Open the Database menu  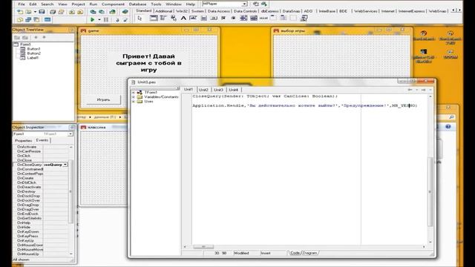(x=137, y=4)
